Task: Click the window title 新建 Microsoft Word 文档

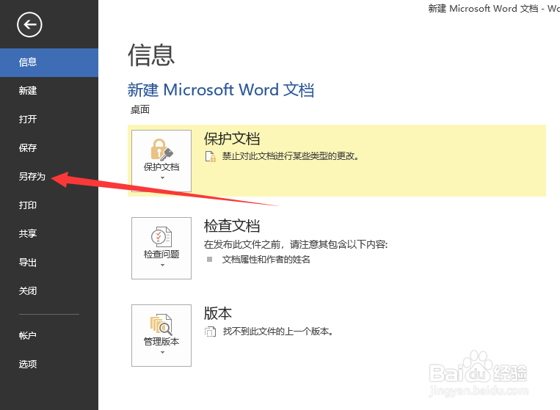Action: coord(483,9)
